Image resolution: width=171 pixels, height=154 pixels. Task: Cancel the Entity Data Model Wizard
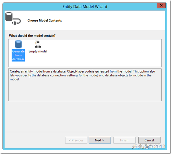click(x=149, y=140)
